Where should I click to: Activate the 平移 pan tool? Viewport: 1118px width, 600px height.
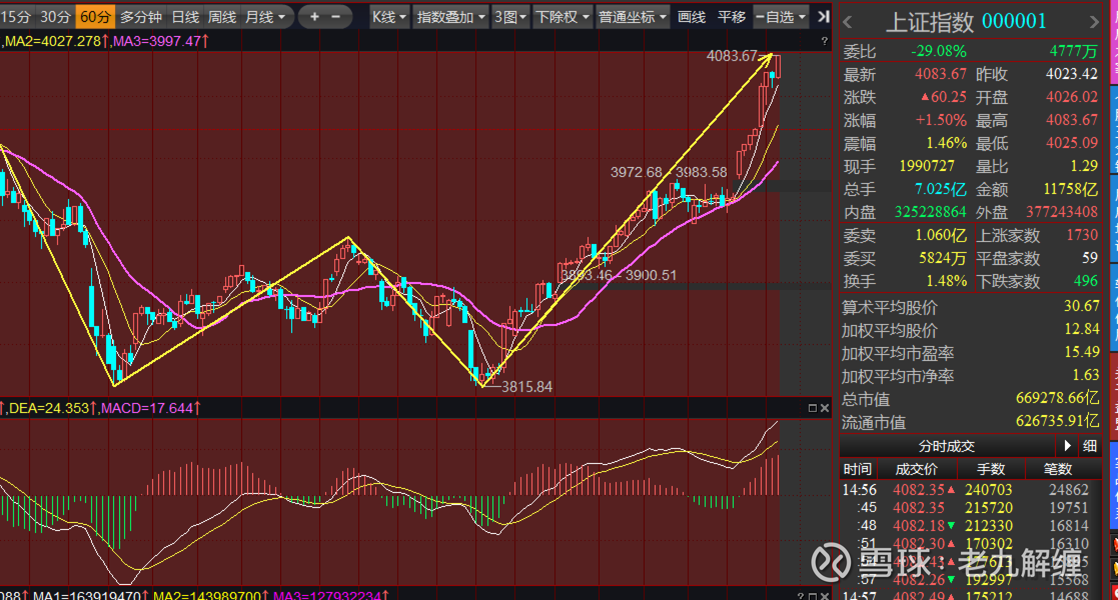(732, 17)
